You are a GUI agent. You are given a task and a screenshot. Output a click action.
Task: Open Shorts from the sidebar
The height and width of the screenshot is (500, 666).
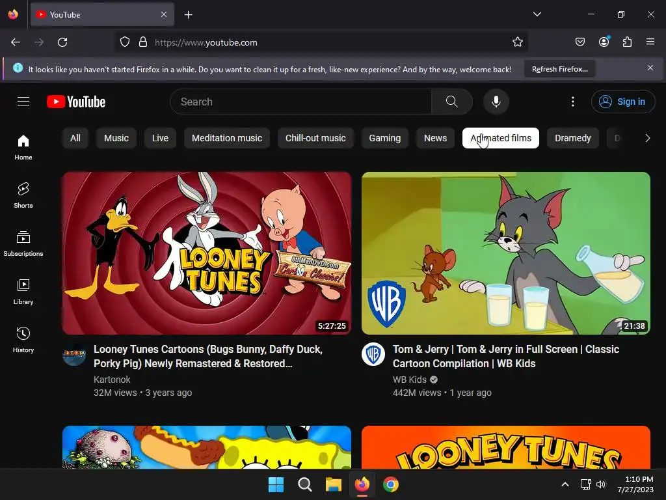(x=23, y=195)
